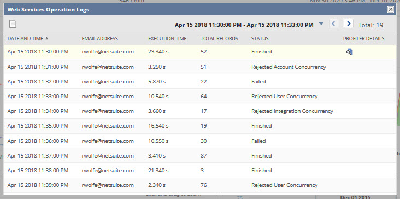400x199 pixels.
Task: Click Failed status in the 11:36:00 PM row
Action: 258,141
